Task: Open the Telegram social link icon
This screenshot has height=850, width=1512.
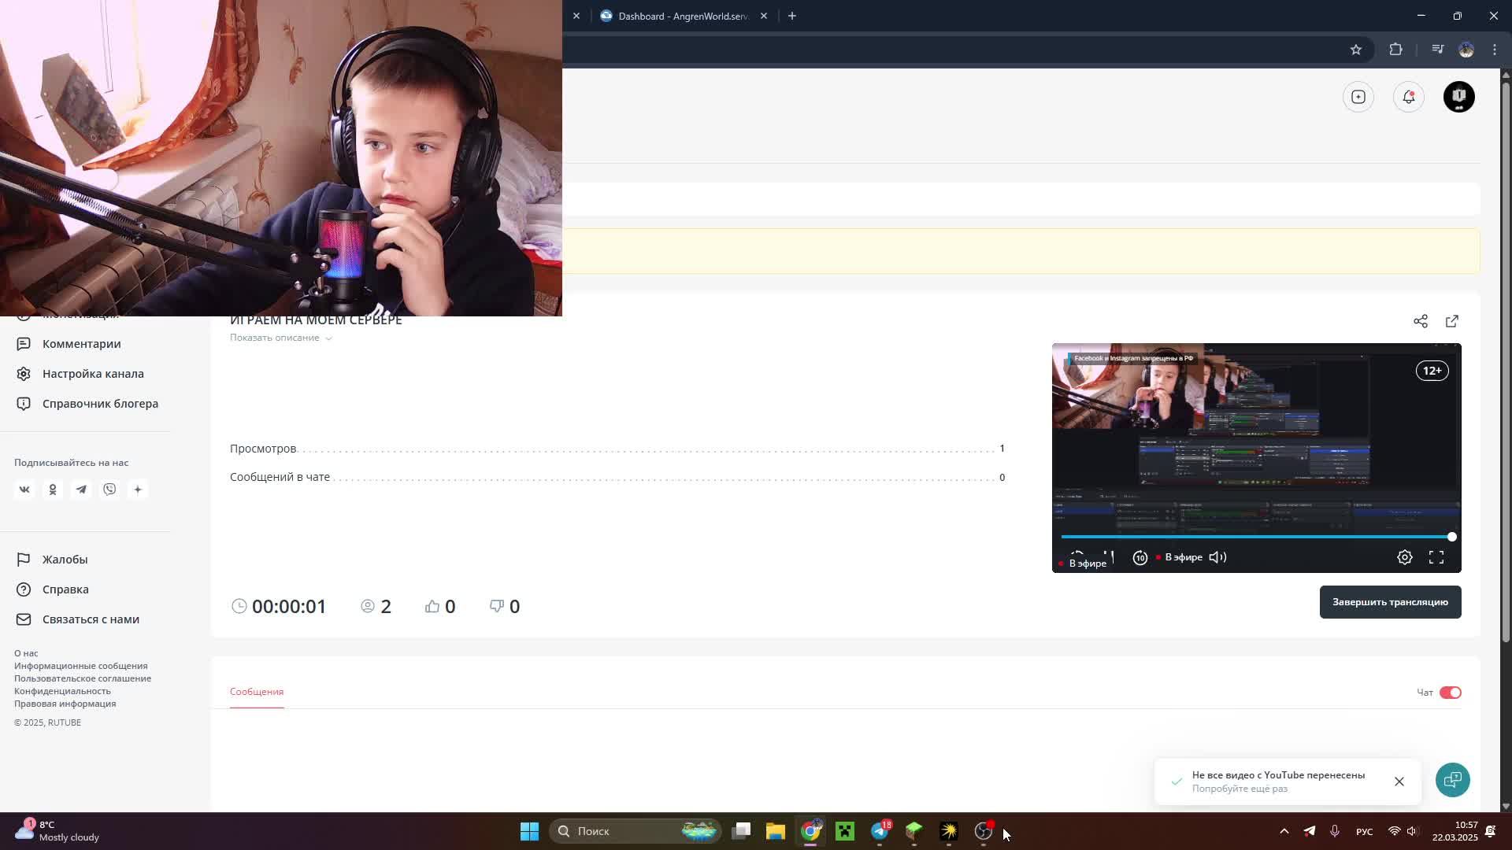Action: coord(81,490)
